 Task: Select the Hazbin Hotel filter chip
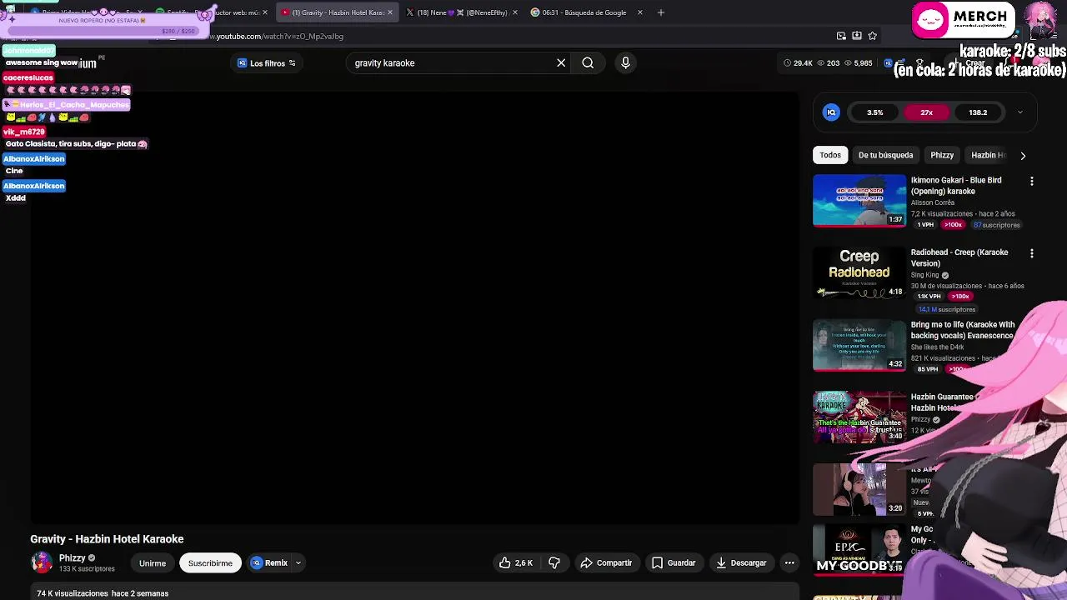coord(989,155)
